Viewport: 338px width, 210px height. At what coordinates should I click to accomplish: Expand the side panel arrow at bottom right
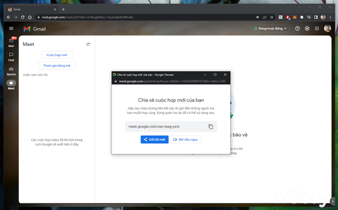(x=333, y=202)
